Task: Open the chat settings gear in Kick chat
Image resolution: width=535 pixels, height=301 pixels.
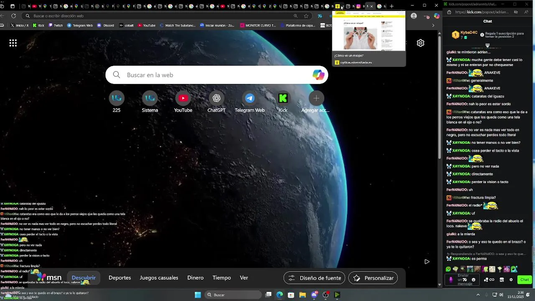Action: pyautogui.click(x=511, y=280)
